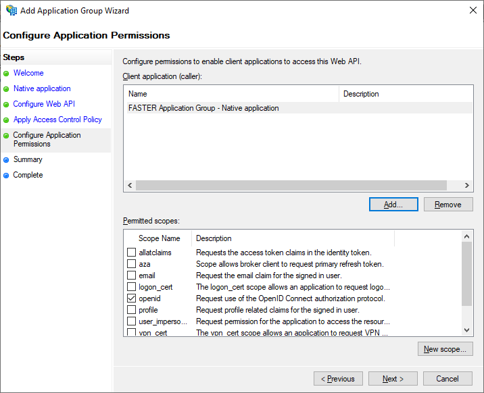Click the blue bullet beside the Summary step
Screen dimensions: 484x393
pos(6,160)
